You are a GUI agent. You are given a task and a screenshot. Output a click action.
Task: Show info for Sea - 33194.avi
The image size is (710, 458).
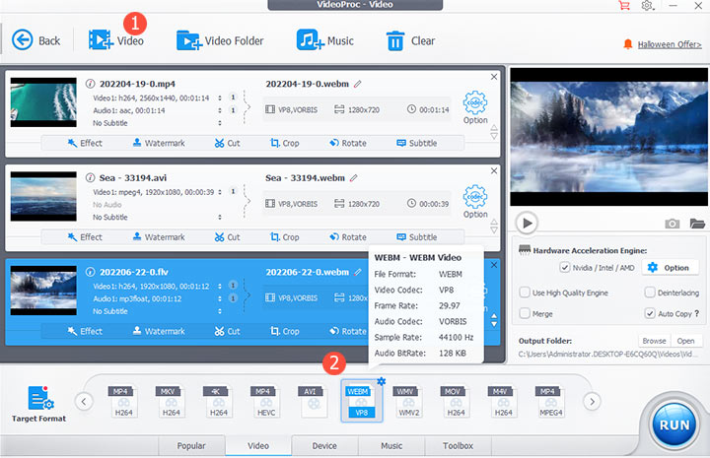(x=90, y=177)
